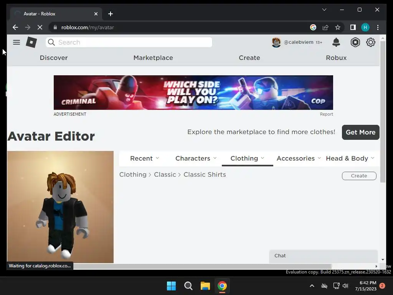The height and width of the screenshot is (295, 393).
Task: Click the Roblox logo home icon
Action: 31,42
